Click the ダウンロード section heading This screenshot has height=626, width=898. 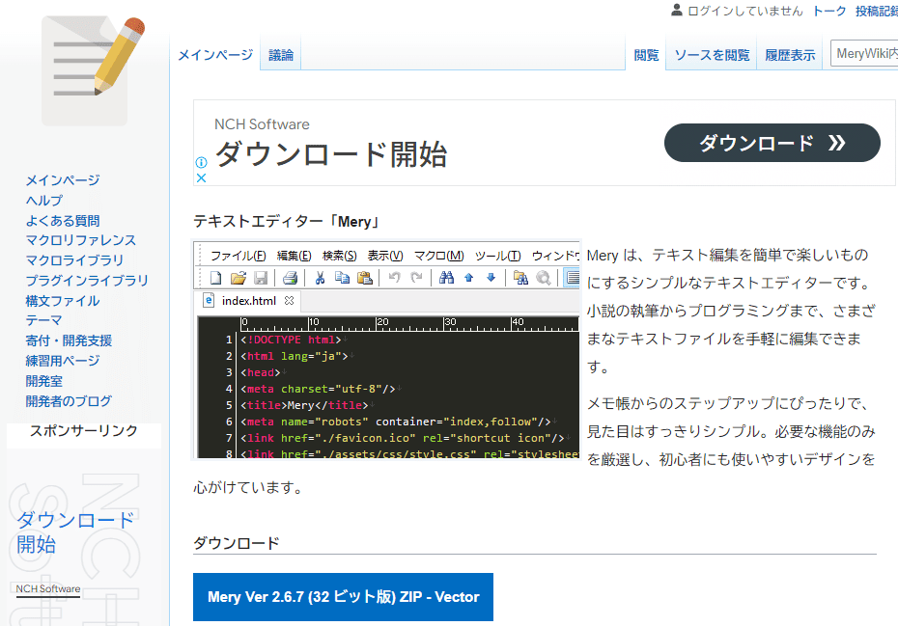[236, 542]
